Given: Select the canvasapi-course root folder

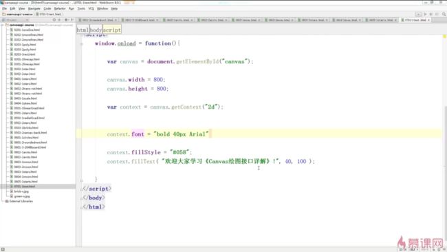Looking at the screenshot, I should tap(21, 25).
